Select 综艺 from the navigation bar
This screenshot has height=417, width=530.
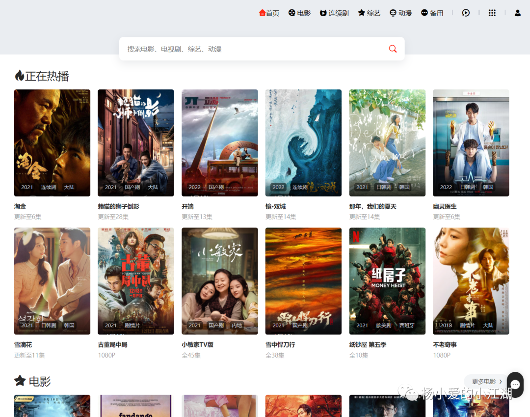coord(373,13)
